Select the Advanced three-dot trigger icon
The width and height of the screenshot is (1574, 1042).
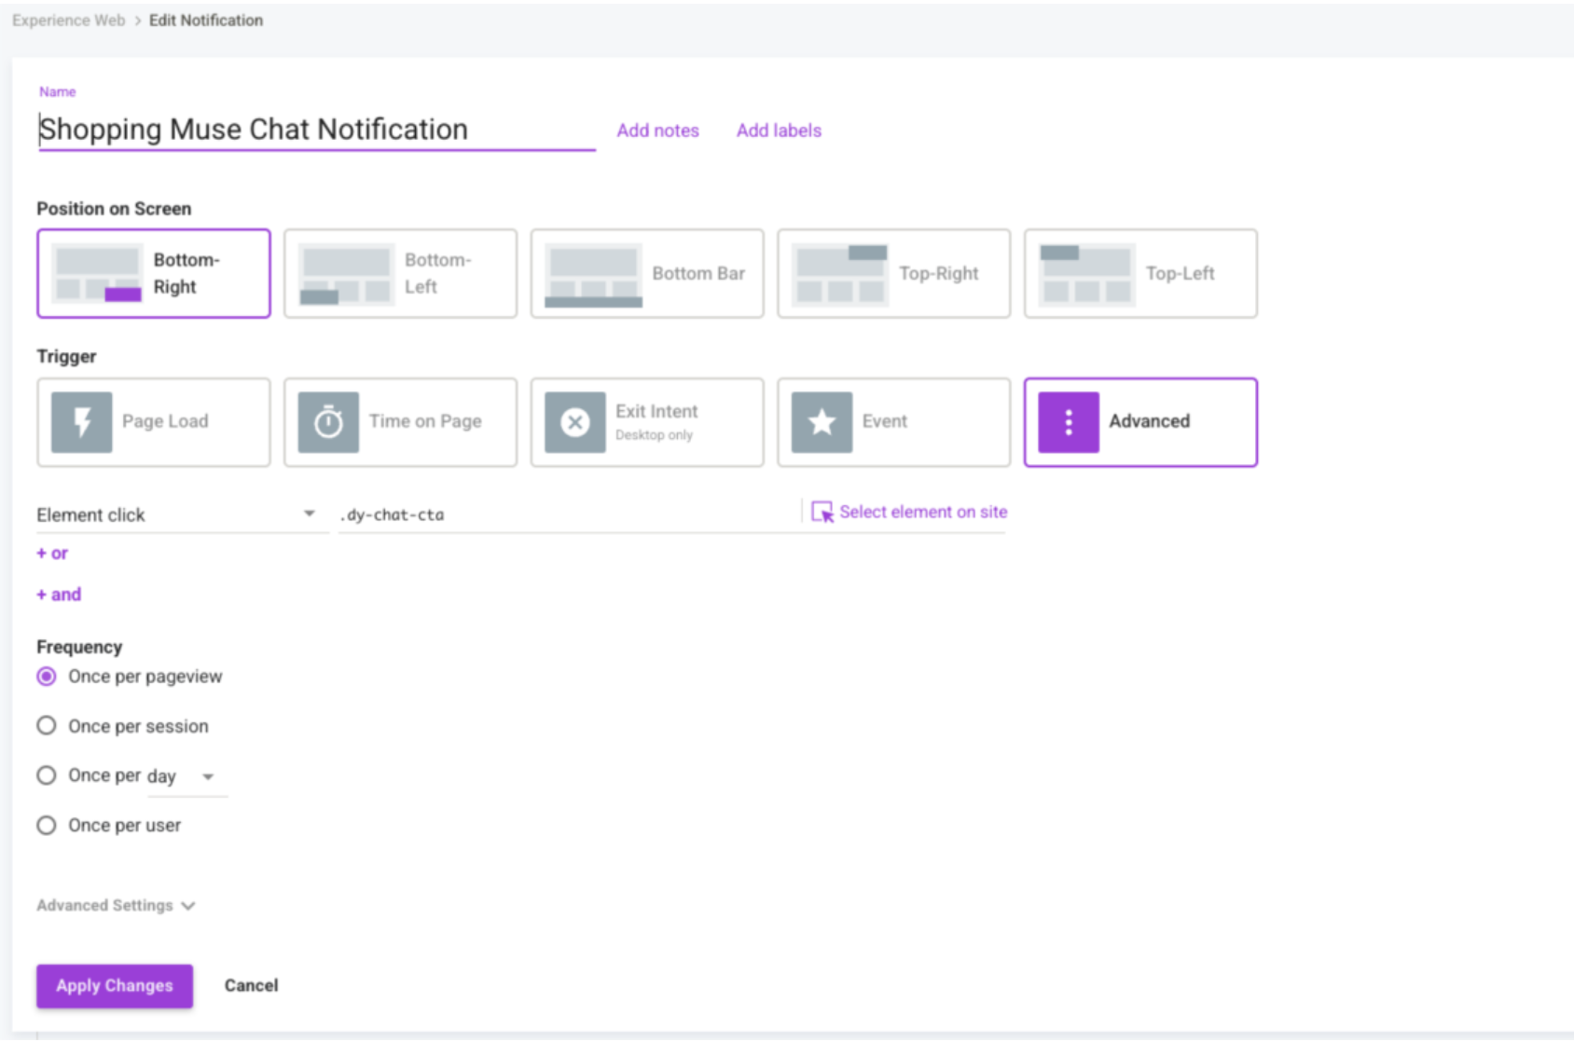tap(1069, 422)
